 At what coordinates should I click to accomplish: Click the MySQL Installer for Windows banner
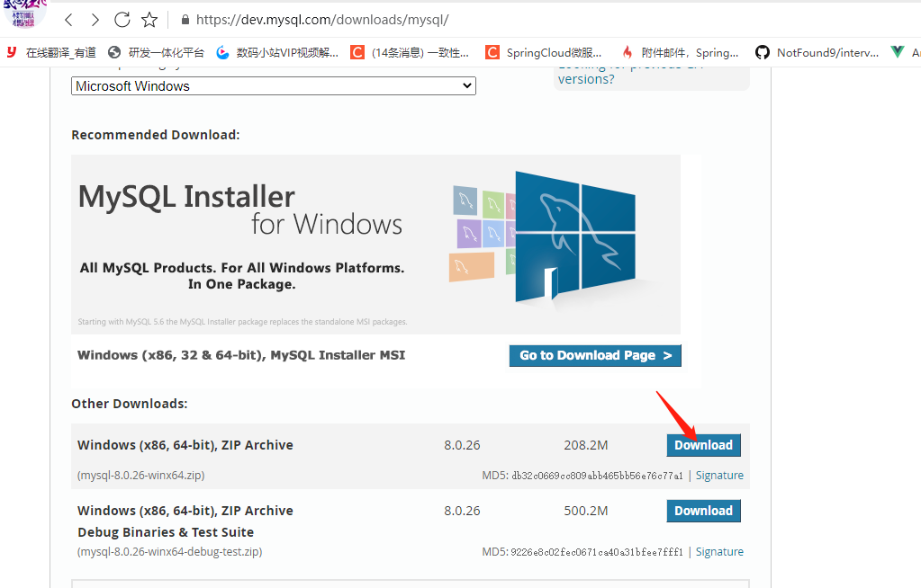(x=375, y=245)
